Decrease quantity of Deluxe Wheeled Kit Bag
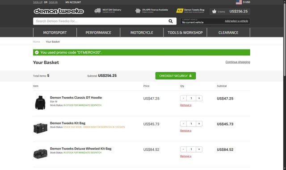The height and width of the screenshot is (170, 286). [x=183, y=149]
